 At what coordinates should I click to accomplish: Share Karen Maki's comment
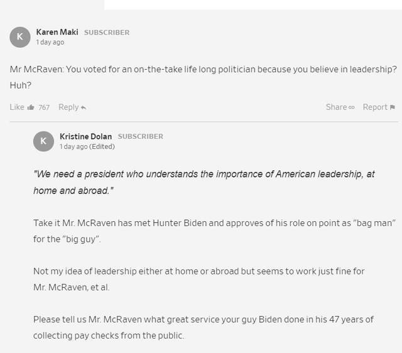pos(337,107)
